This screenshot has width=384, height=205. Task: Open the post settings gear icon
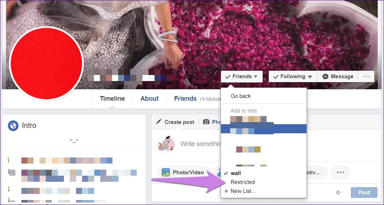coord(338,193)
